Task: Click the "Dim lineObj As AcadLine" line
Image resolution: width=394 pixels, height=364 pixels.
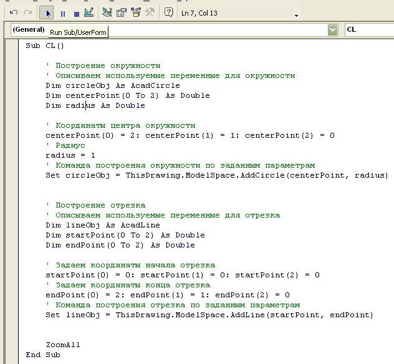Action: (103, 225)
